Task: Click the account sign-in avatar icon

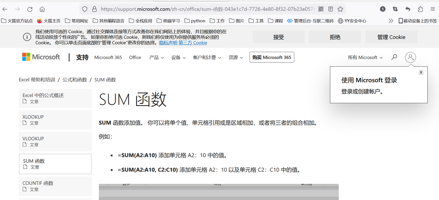Action: pos(411,57)
